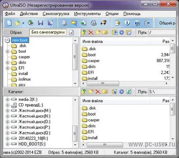
Task: Click the gear Properties icon in image pane
Action: [121, 33]
